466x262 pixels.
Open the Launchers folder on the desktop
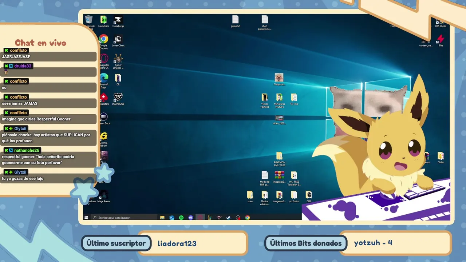tap(103, 21)
